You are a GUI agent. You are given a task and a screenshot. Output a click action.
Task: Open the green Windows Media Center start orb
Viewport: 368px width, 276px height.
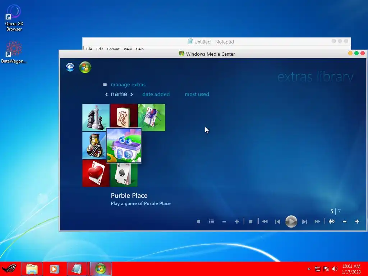[85, 67]
